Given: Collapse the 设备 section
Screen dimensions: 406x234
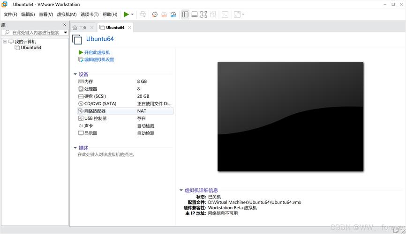Looking at the screenshot, I should click(x=75, y=74).
